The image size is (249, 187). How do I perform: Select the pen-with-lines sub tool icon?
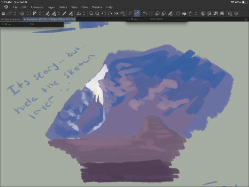click(53, 13)
